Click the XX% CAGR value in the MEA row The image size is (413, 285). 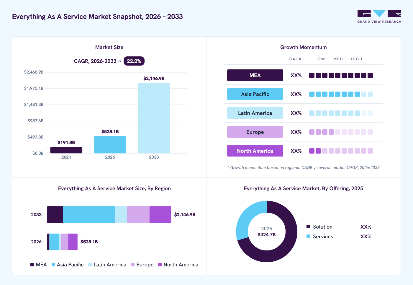point(296,75)
